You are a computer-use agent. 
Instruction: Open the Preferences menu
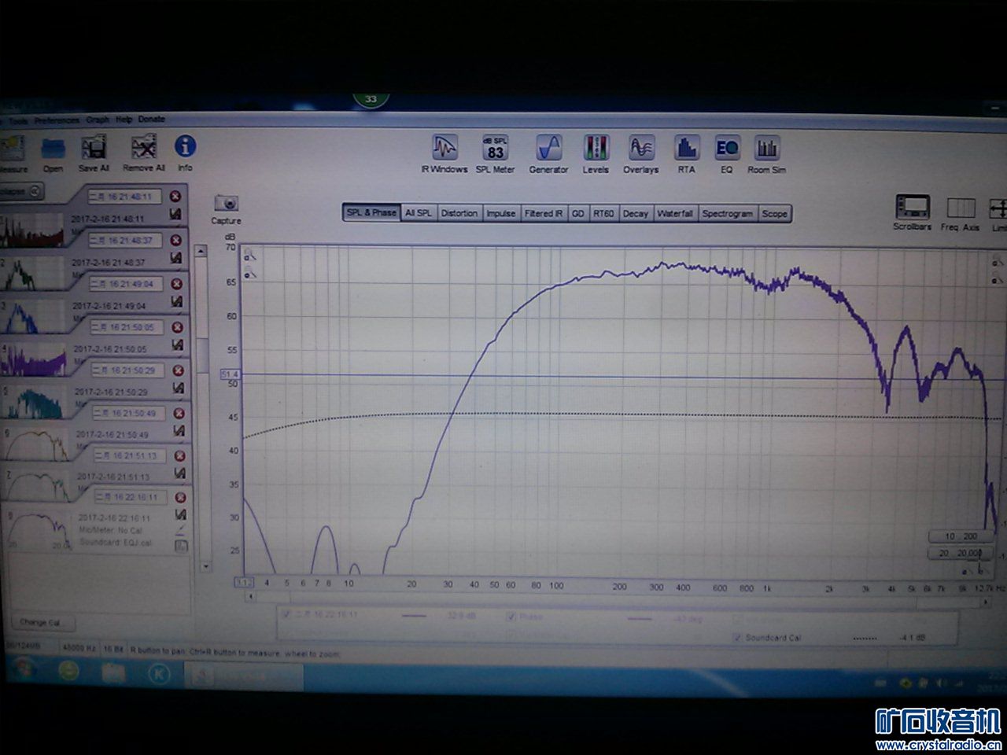(x=57, y=120)
